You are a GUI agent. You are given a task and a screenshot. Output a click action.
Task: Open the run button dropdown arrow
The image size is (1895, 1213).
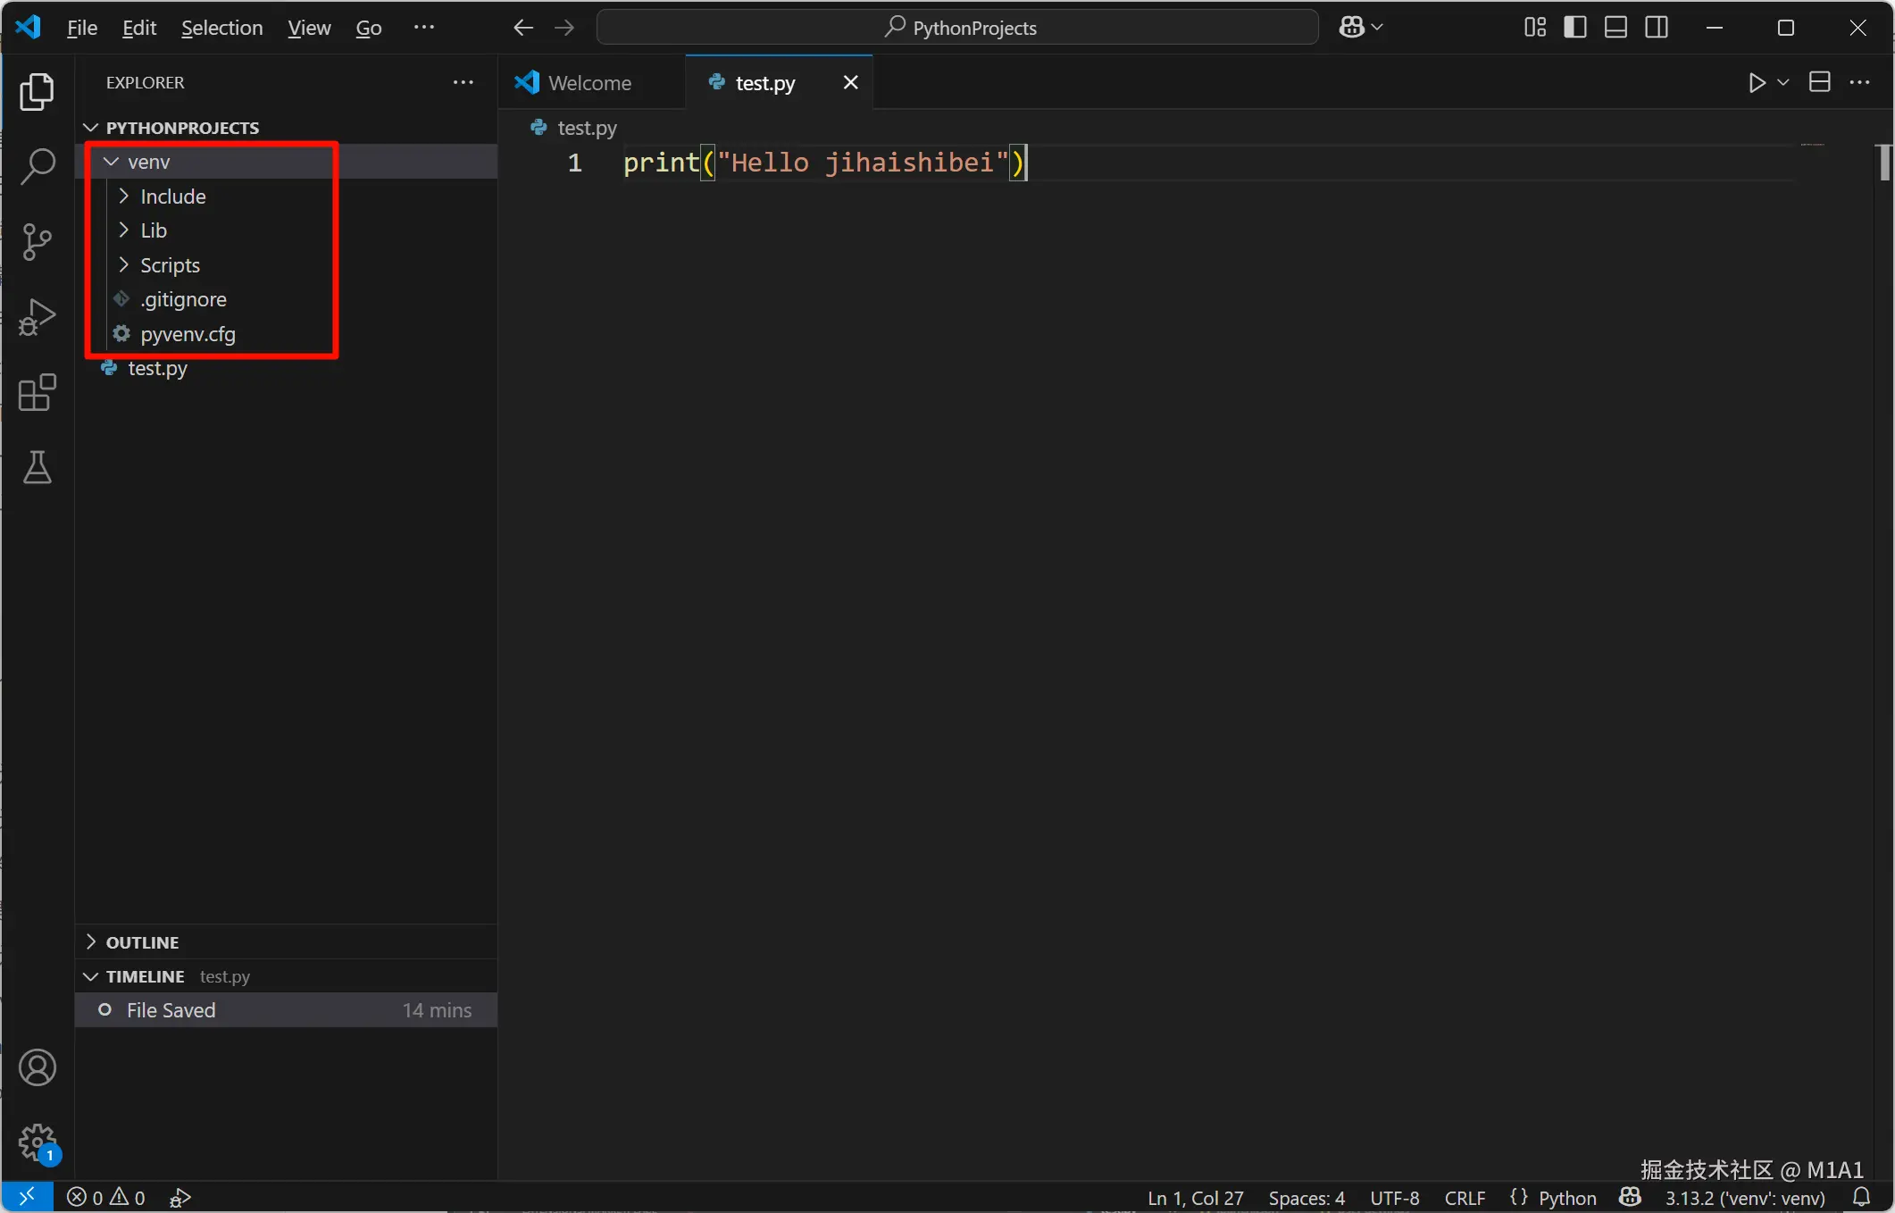pyautogui.click(x=1783, y=83)
